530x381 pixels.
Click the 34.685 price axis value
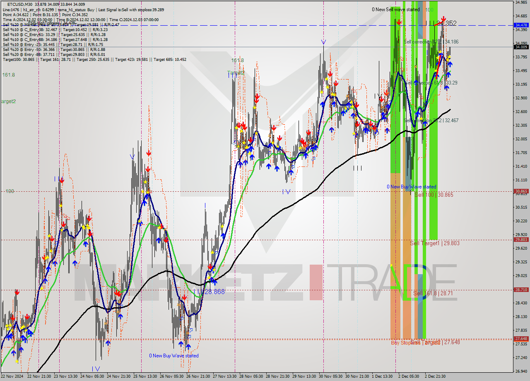click(x=521, y=16)
